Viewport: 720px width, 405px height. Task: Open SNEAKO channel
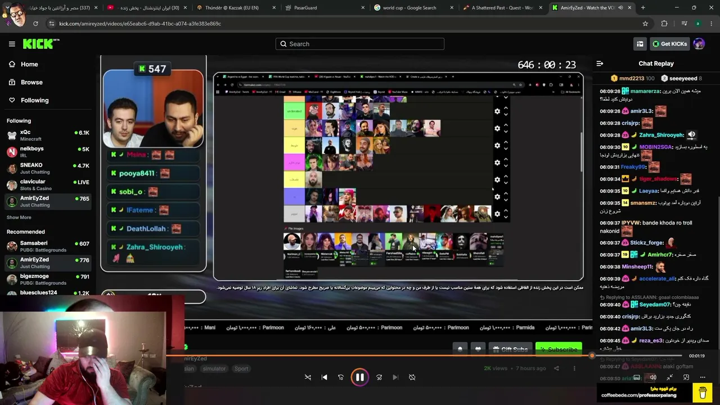[48, 168]
